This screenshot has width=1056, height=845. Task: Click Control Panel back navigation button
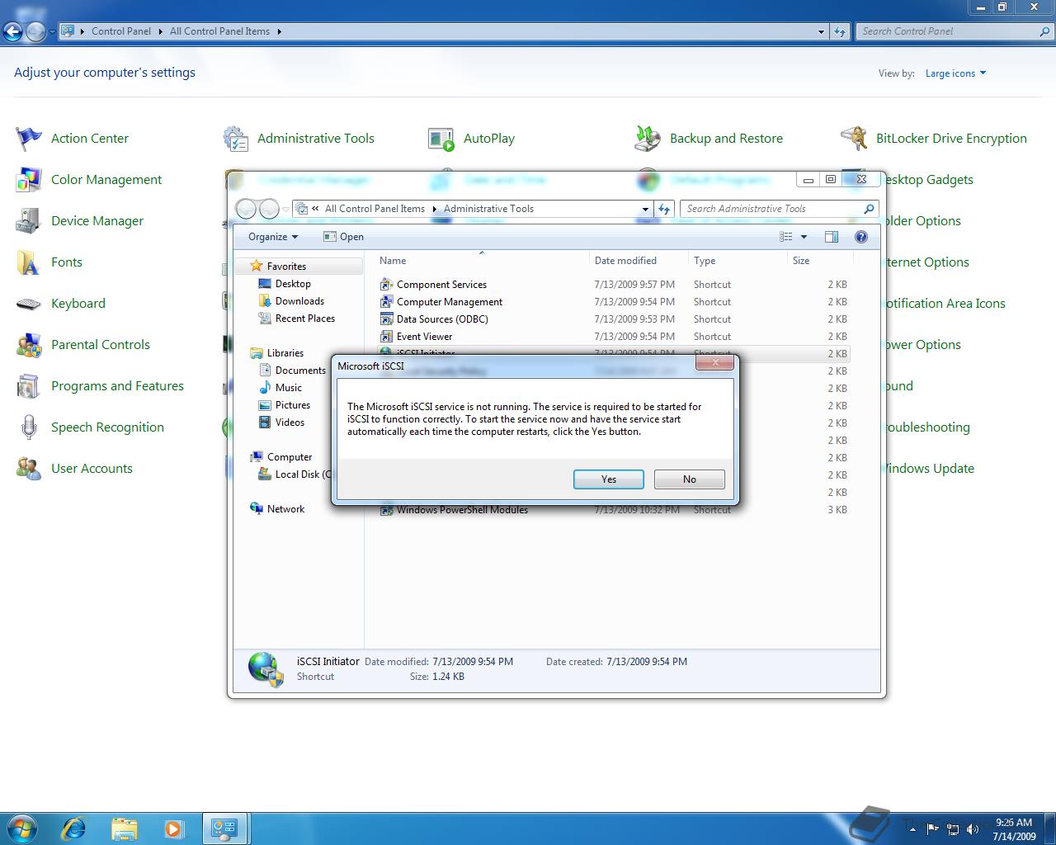(x=12, y=31)
